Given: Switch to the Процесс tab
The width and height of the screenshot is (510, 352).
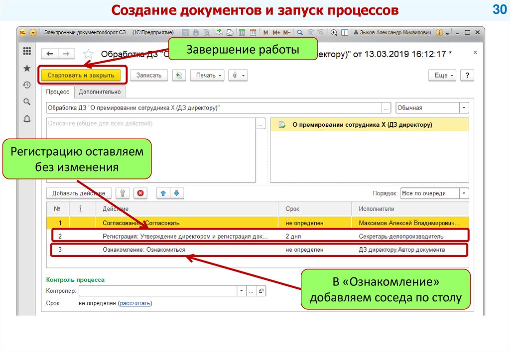Looking at the screenshot, I should tap(58, 92).
